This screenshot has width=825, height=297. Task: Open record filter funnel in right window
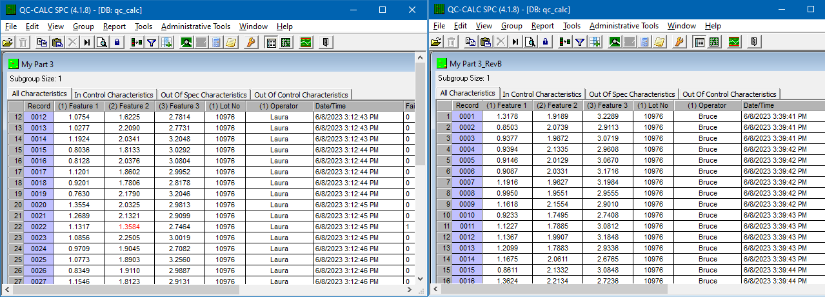[x=581, y=42]
